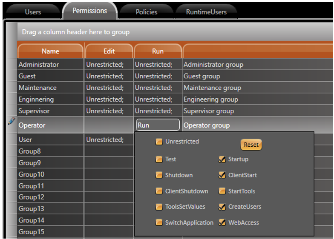Tick the ClientShutdown checkbox
Image resolution: width=334 pixels, height=239 pixels.
(159, 191)
